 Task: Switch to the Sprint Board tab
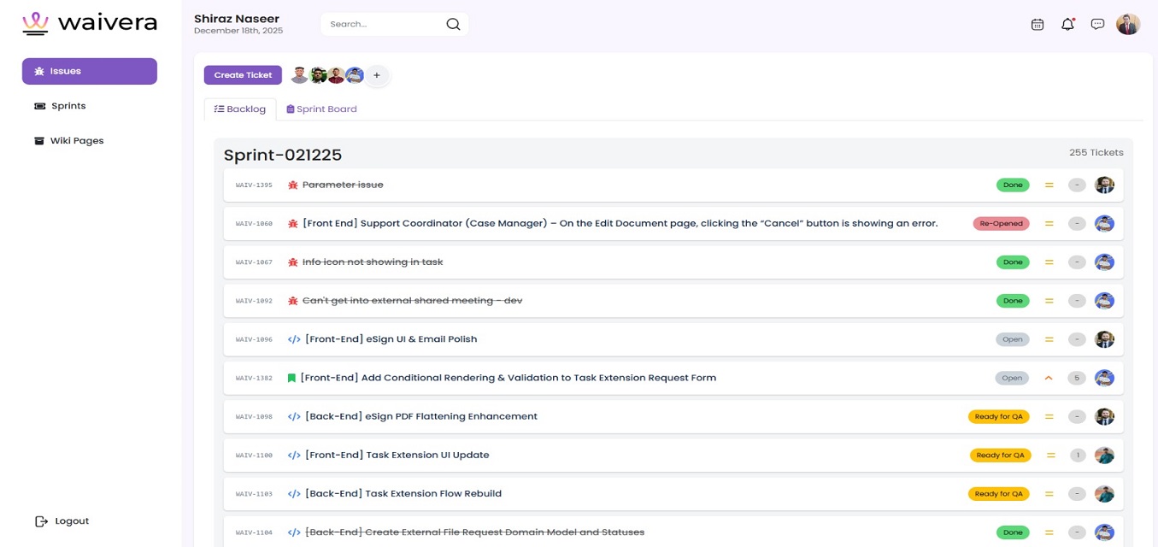321,109
